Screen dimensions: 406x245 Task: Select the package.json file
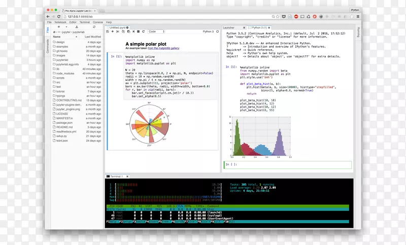[x=77, y=123]
